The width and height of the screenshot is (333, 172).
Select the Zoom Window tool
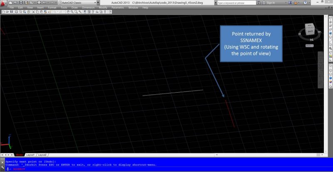coord(76,12)
